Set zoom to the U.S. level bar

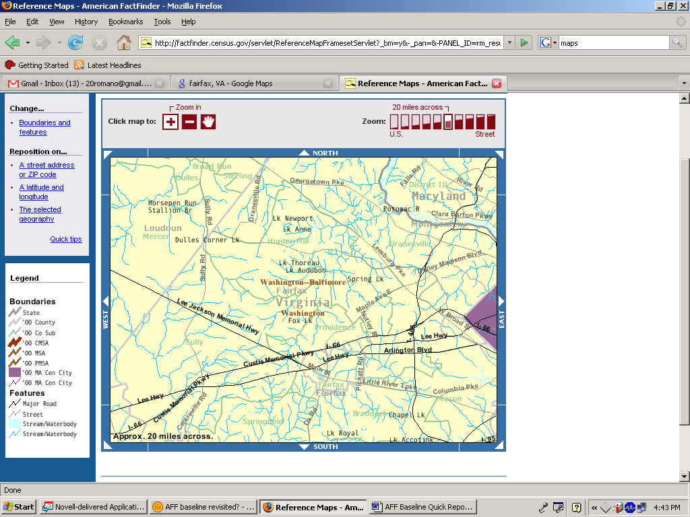[x=394, y=122]
